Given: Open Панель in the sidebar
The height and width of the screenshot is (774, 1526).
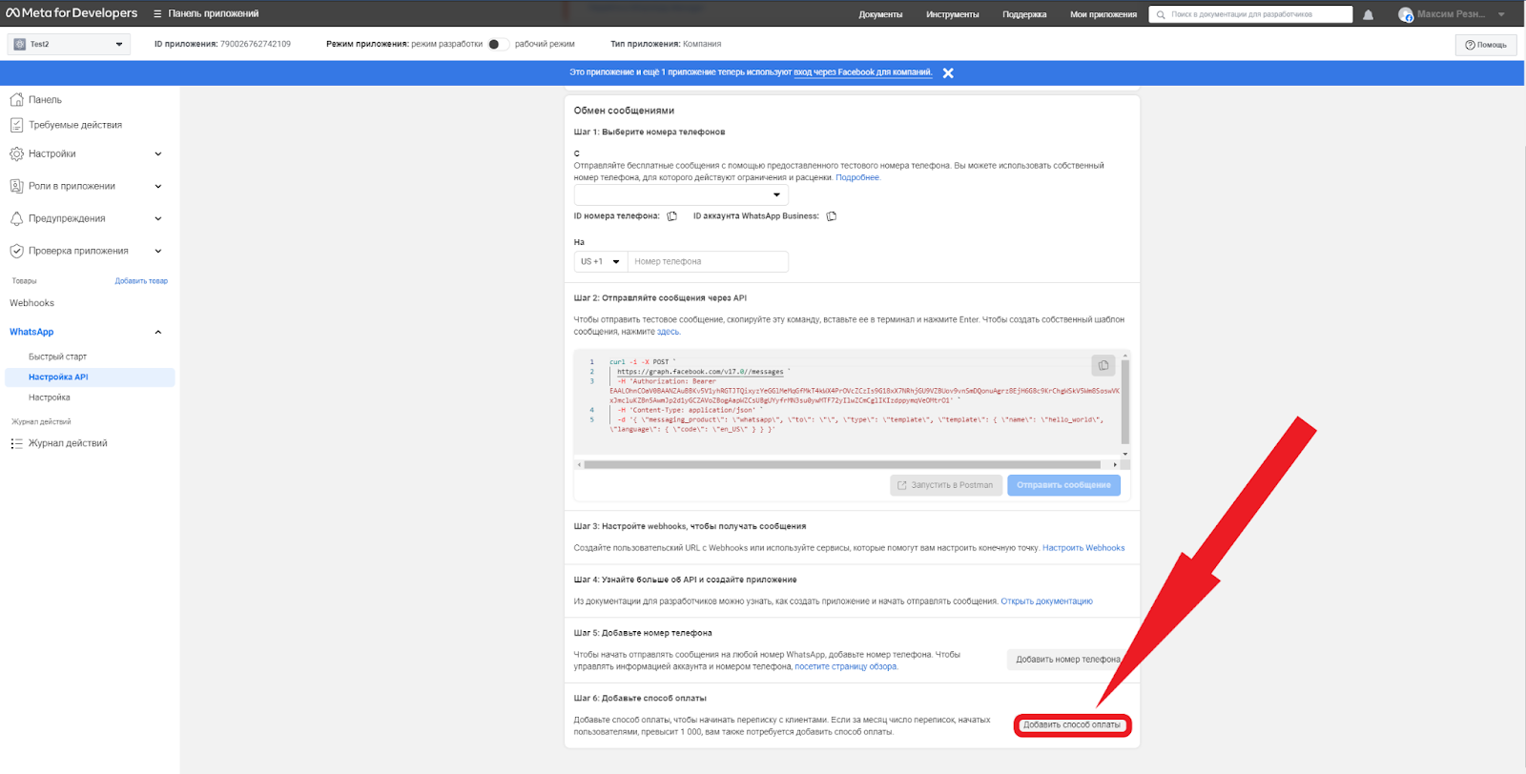Looking at the screenshot, I should [x=45, y=99].
